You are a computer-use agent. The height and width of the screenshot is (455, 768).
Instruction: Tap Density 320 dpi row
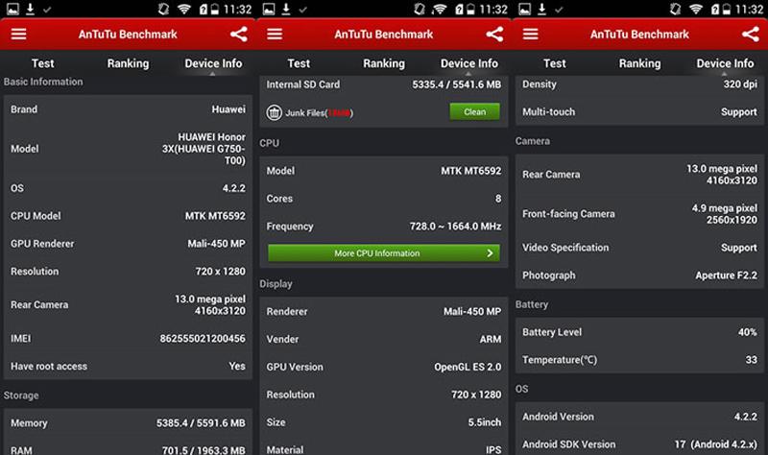point(639,84)
